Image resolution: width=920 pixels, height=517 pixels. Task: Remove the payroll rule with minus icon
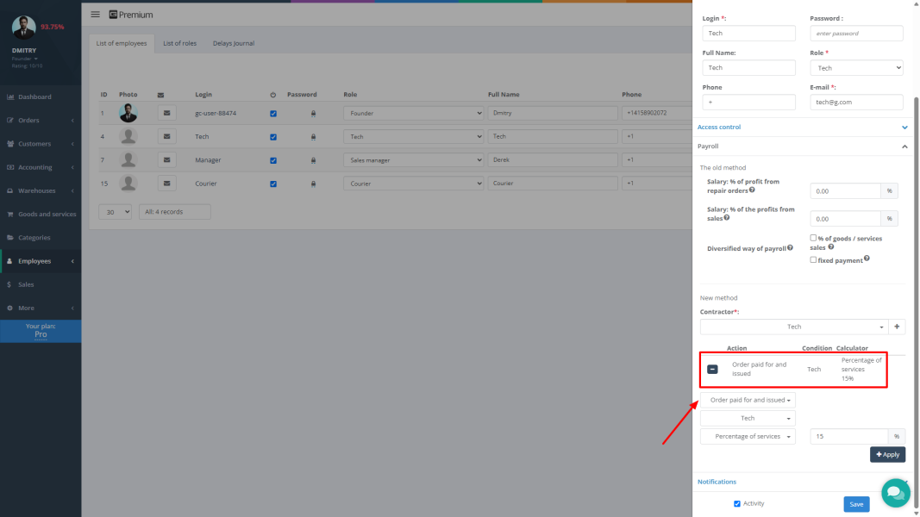pyautogui.click(x=712, y=370)
